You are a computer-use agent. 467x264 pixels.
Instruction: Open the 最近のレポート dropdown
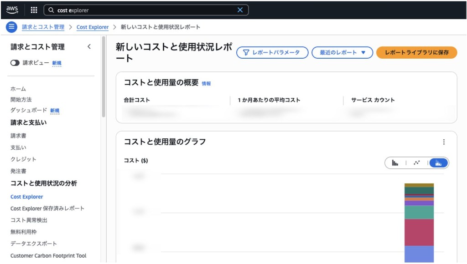click(x=342, y=52)
